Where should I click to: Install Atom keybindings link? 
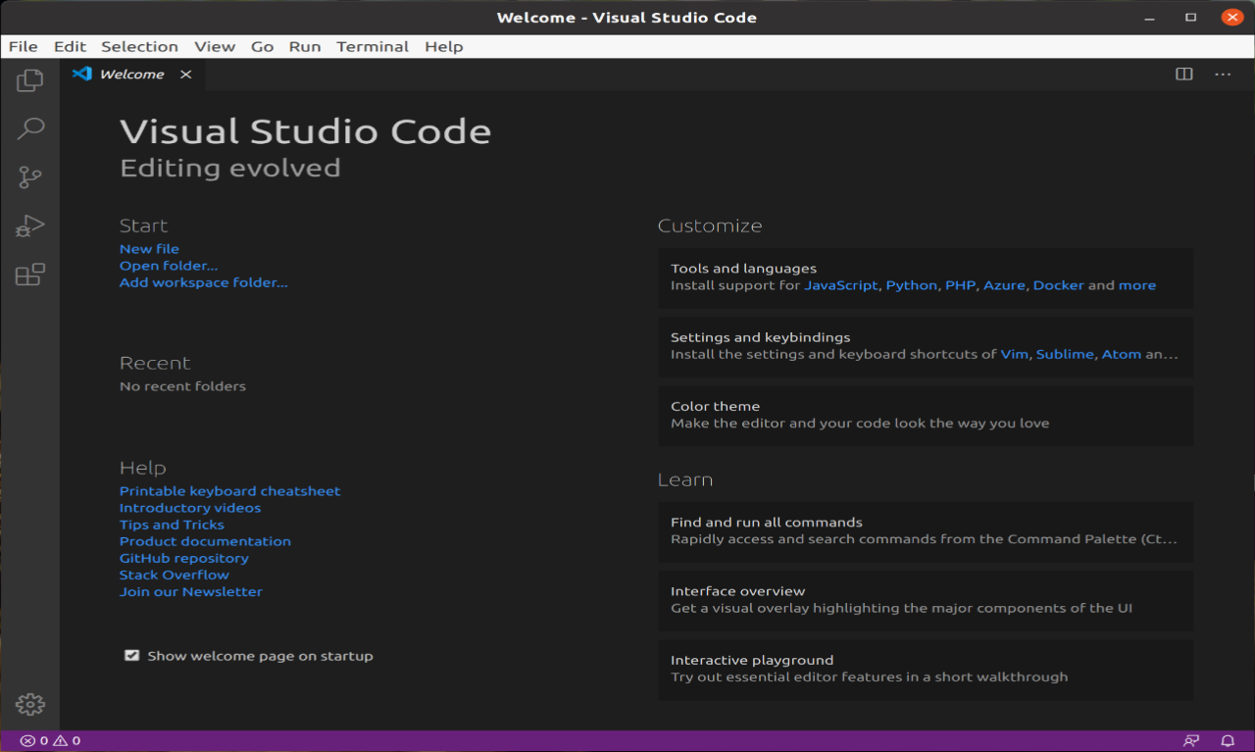(1122, 354)
